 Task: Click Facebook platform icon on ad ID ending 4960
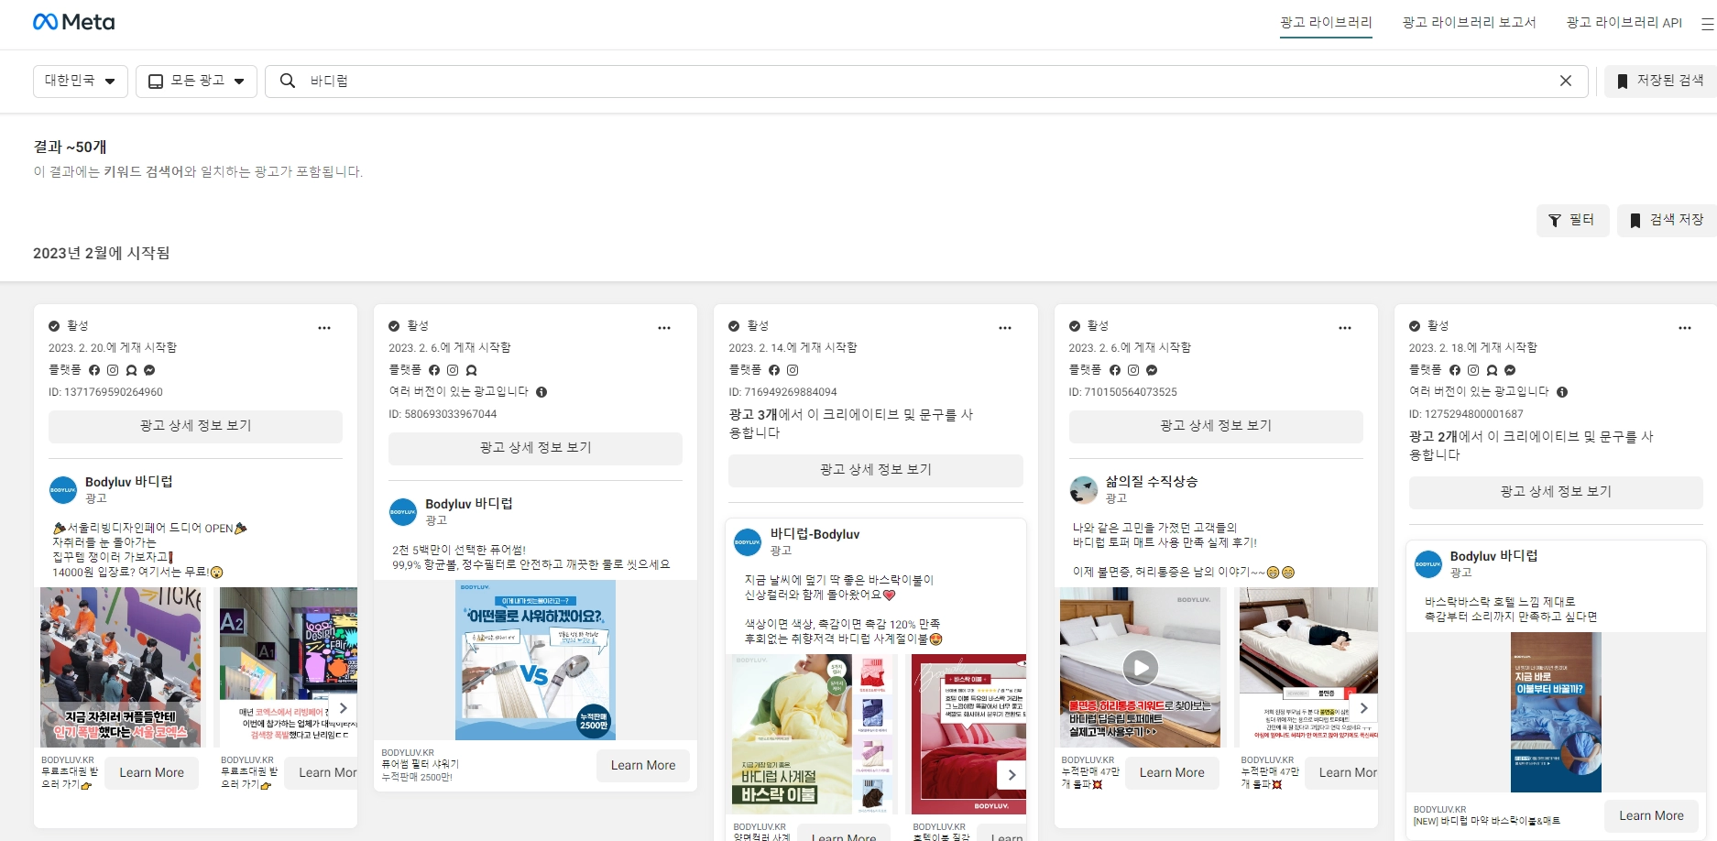pyautogui.click(x=94, y=370)
